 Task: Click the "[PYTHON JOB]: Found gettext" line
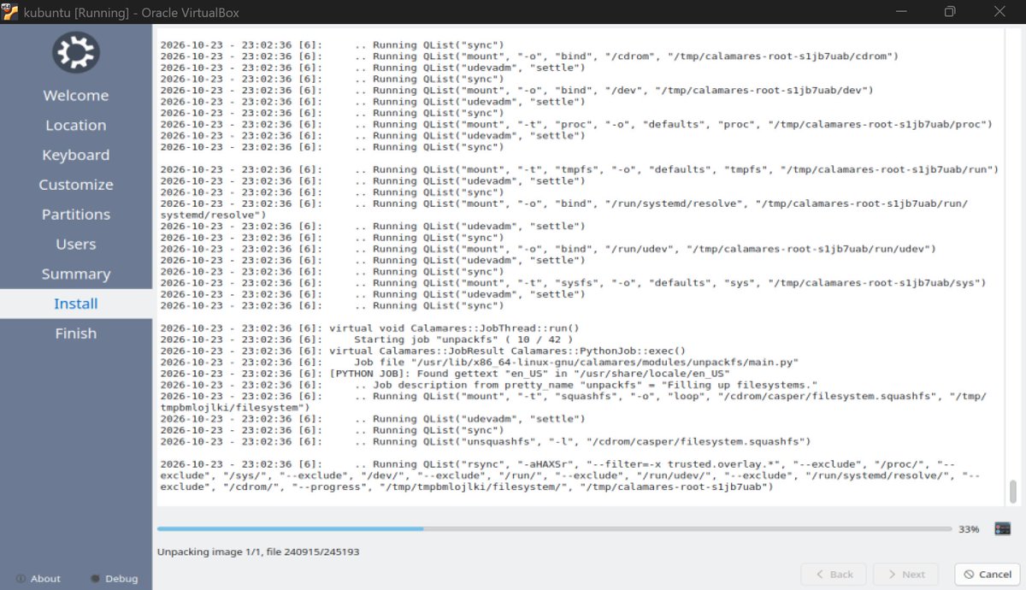(x=445, y=374)
